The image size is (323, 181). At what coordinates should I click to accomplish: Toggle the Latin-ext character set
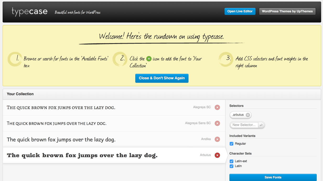coord(232,161)
